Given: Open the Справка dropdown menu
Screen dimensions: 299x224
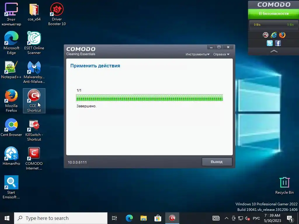Looking at the screenshot, I should [x=221, y=54].
